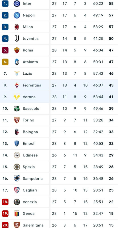This screenshot has width=118, height=228.
Task: Select Genoa's 18 points value
Action: (x=111, y=213)
